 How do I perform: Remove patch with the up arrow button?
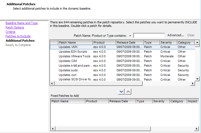click(x=128, y=92)
